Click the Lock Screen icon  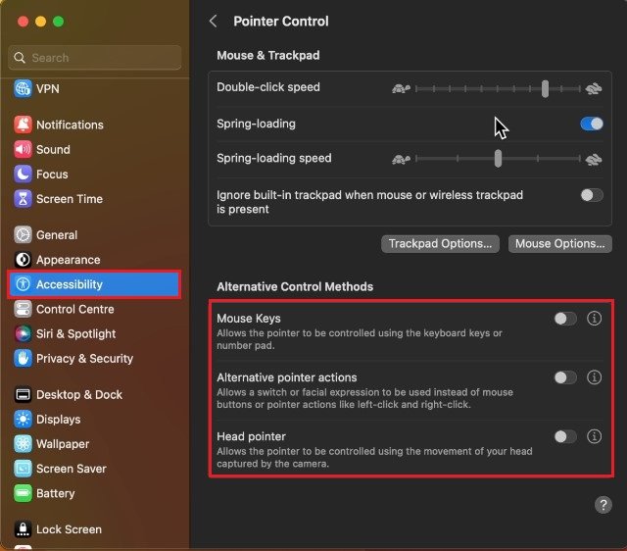[23, 529]
